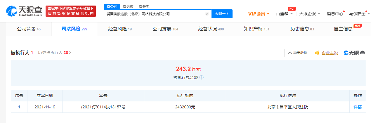Clear search box with the X icon

coord(207,14)
